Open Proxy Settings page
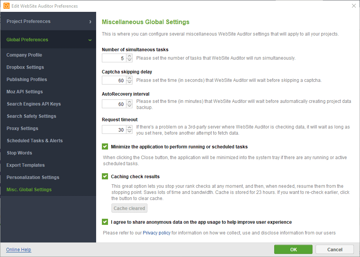This screenshot has width=360, height=257. [22, 128]
